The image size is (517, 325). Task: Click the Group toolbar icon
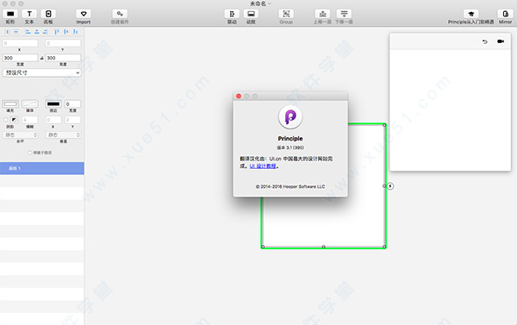[x=286, y=14]
